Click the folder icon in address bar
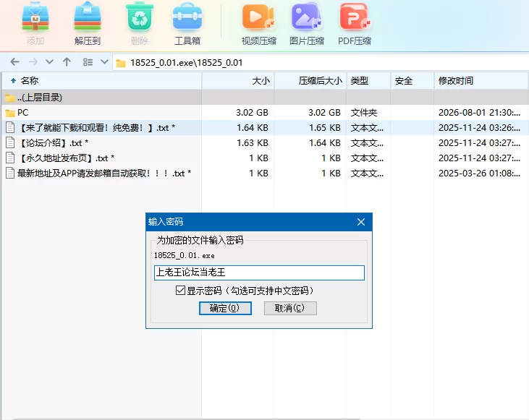 (x=121, y=63)
